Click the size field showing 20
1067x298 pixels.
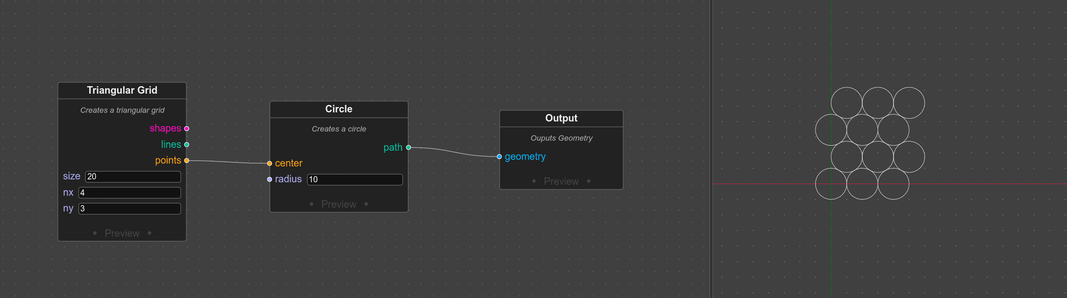[133, 176]
